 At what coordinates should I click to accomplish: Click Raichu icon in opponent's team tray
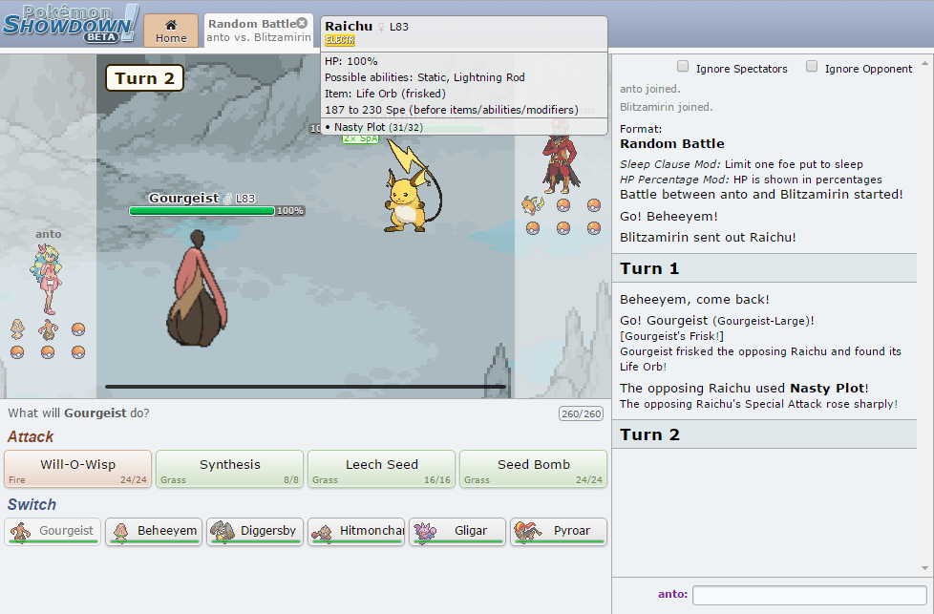tap(533, 205)
